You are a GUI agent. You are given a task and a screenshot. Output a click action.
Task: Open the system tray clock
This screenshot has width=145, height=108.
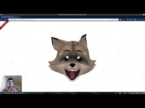pyautogui.click(x=143, y=93)
